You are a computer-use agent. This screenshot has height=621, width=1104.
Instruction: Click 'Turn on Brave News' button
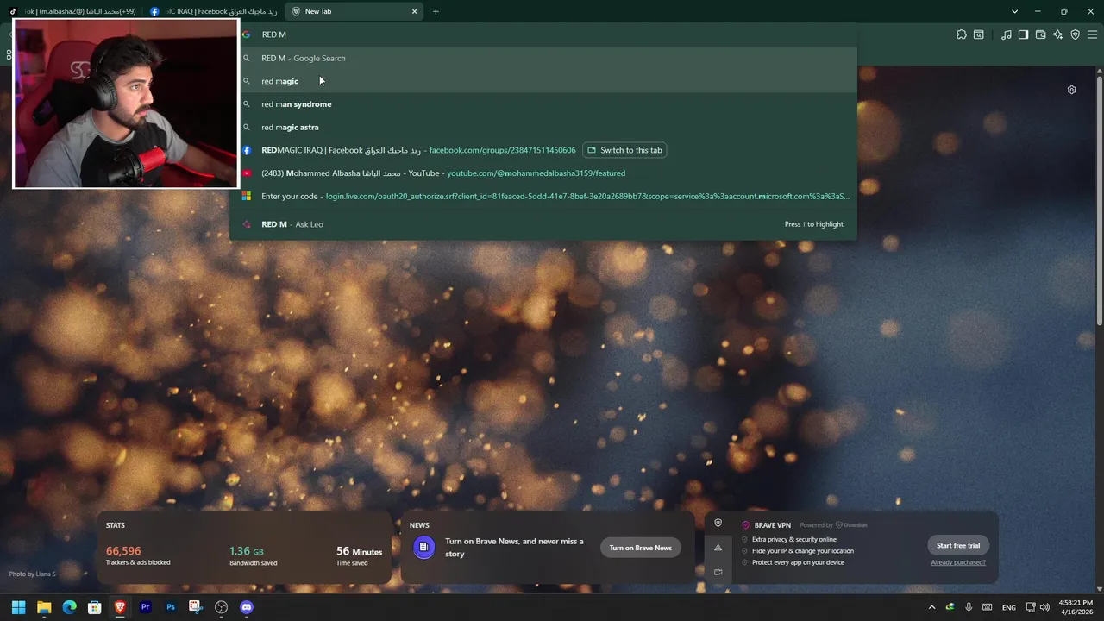click(x=640, y=548)
